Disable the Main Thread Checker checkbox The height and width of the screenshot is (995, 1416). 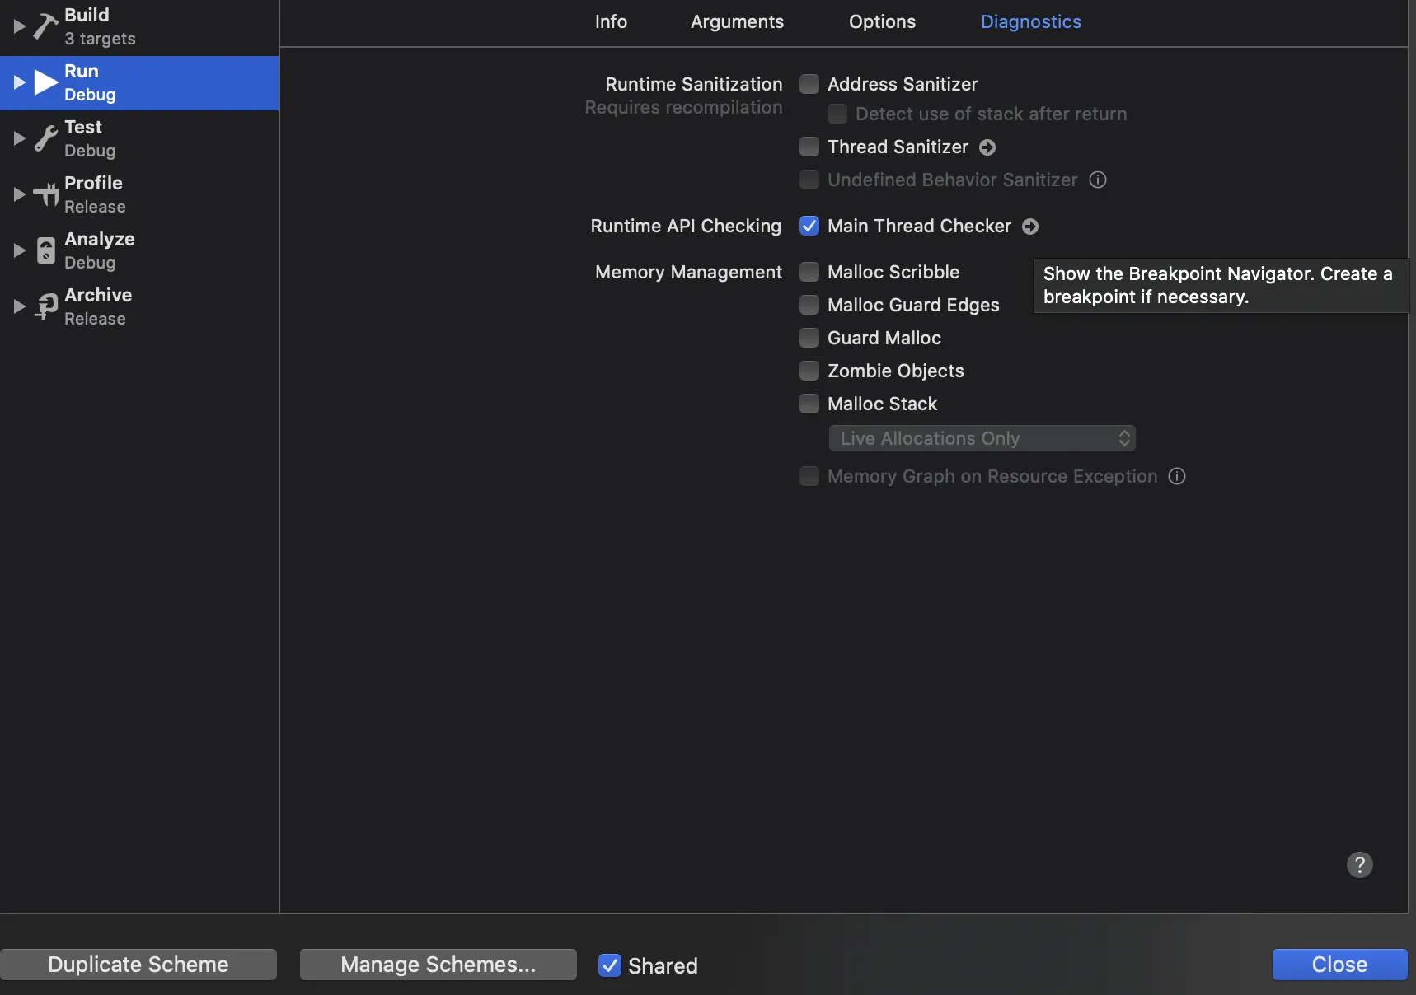coord(809,226)
